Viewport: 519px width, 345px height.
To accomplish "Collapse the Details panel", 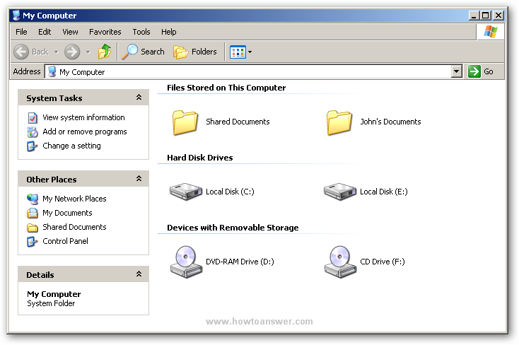I will click(139, 274).
